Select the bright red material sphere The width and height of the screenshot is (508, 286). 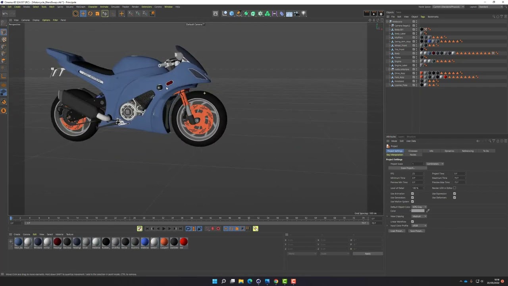183,242
